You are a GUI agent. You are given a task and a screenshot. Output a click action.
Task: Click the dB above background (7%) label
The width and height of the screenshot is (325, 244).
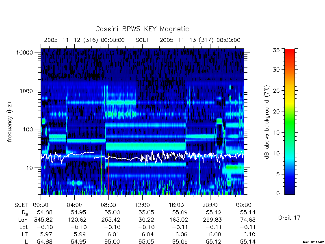267,122
